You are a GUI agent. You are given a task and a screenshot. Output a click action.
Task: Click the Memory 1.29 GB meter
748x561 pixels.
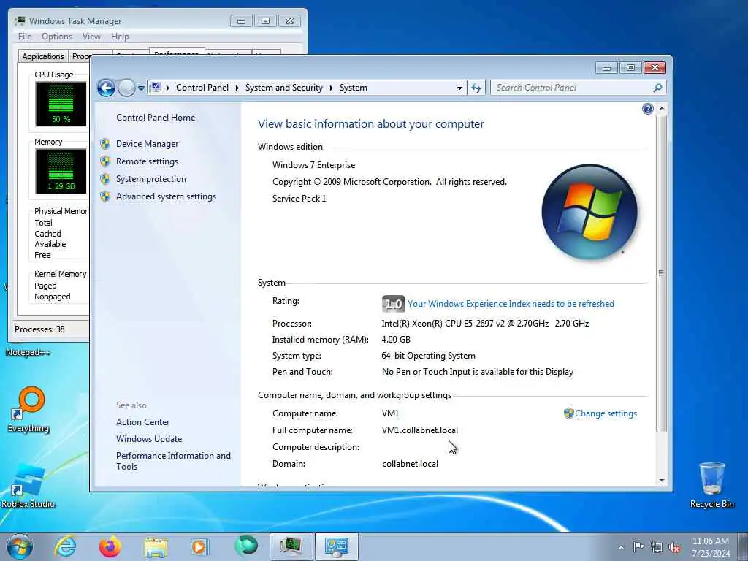tap(61, 171)
